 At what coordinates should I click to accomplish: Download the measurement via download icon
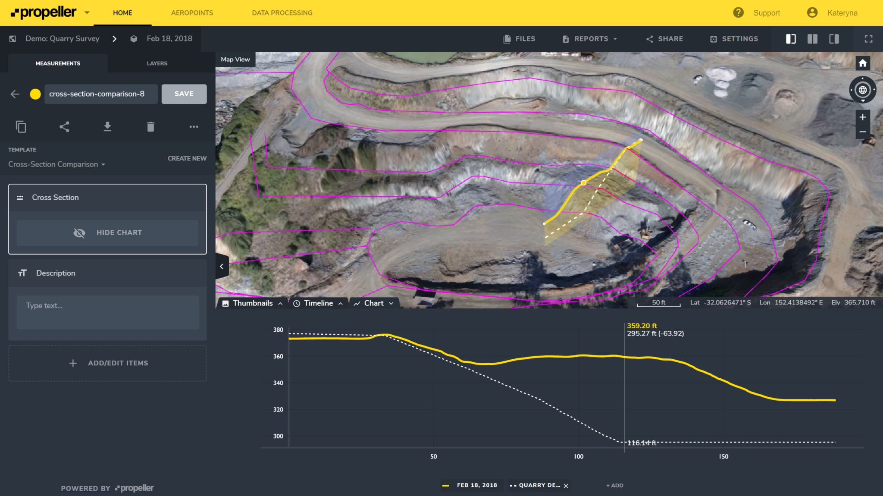[107, 127]
